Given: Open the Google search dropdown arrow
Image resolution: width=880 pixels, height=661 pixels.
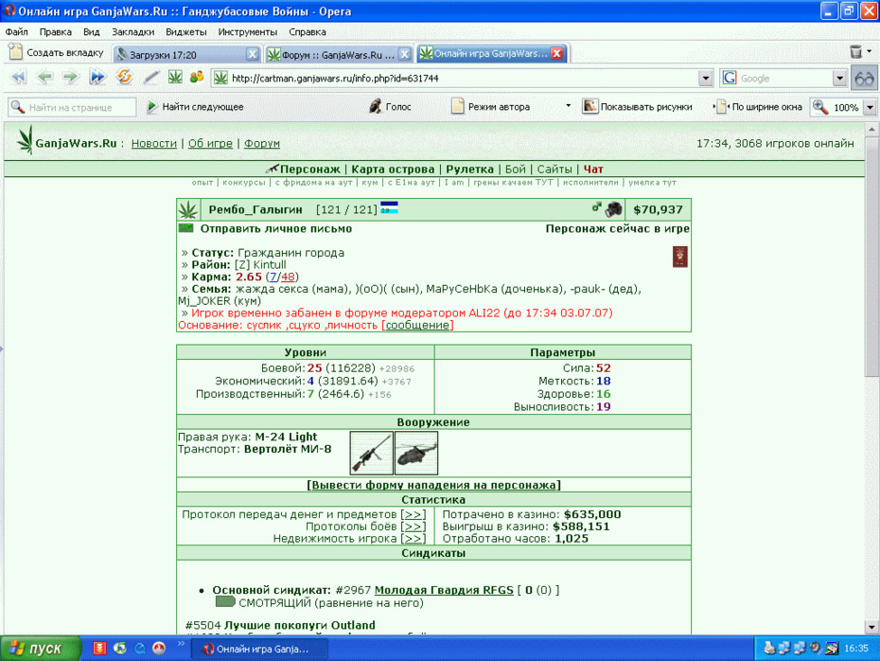Looking at the screenshot, I should pos(839,78).
